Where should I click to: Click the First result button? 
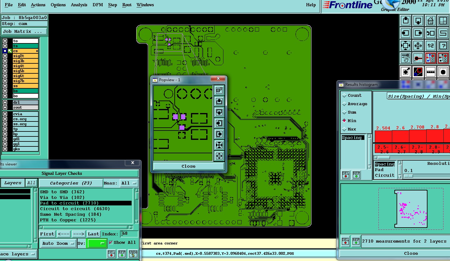click(47, 234)
